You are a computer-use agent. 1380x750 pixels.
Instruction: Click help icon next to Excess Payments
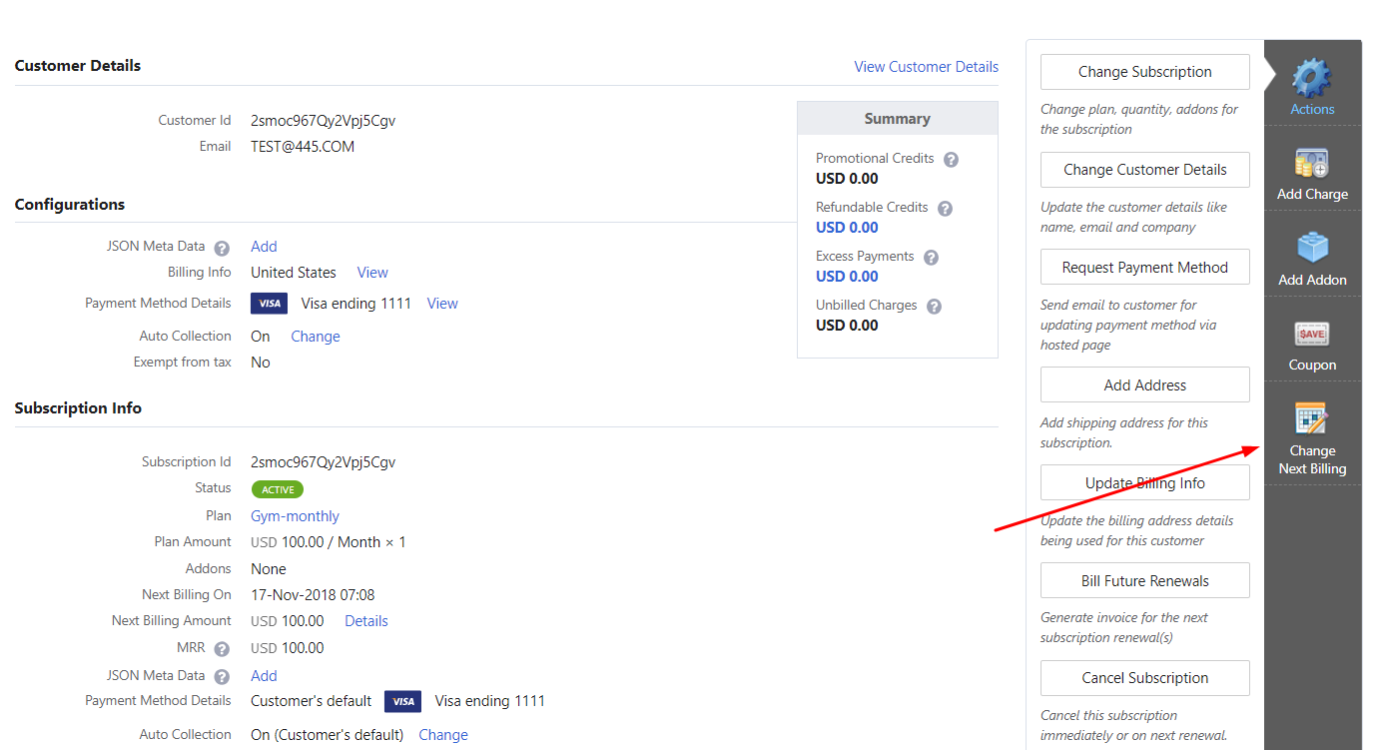(931, 258)
